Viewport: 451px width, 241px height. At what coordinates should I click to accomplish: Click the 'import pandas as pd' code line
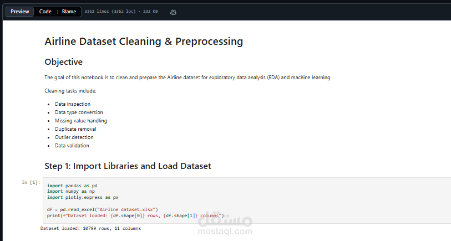pyautogui.click(x=72, y=186)
